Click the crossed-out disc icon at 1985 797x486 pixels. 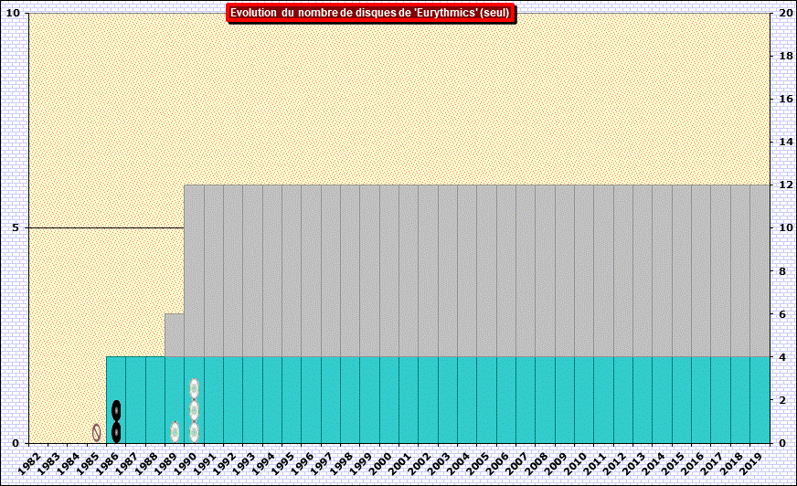coord(96,432)
